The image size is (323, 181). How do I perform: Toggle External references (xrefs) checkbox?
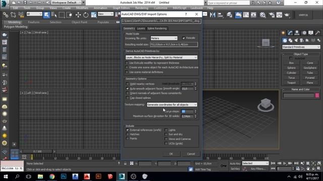[127, 130]
